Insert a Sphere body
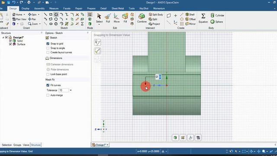Viewport: 277px width, 156px height. tap(217, 22)
